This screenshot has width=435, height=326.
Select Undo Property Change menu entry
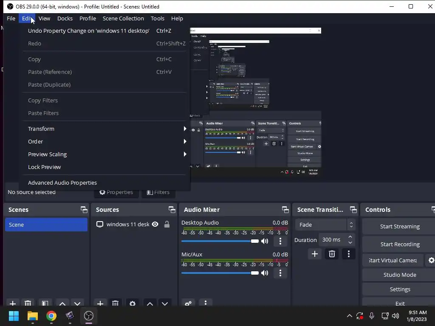[x=105, y=31]
